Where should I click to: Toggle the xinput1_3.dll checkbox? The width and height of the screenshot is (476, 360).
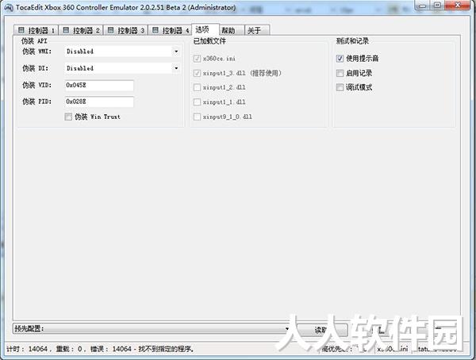pos(197,73)
